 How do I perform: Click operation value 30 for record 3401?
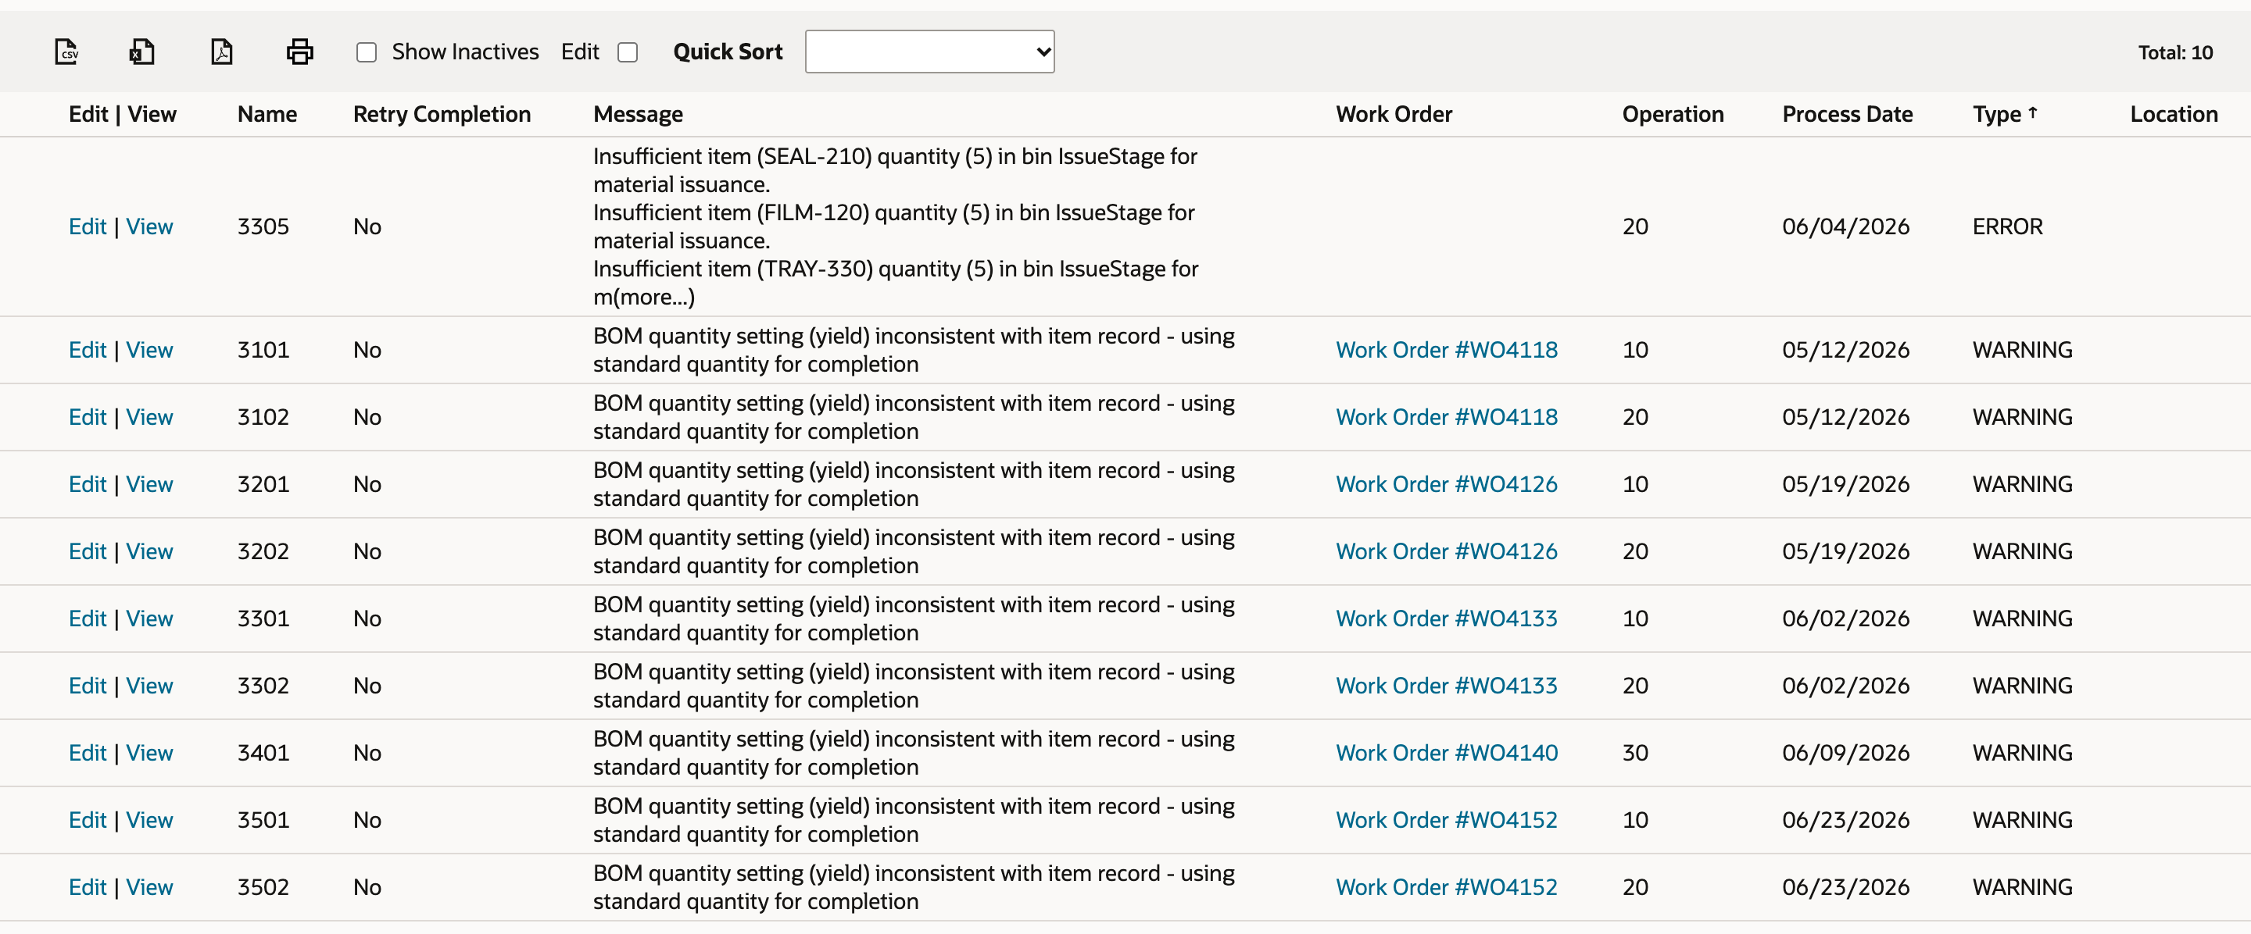pos(1635,754)
